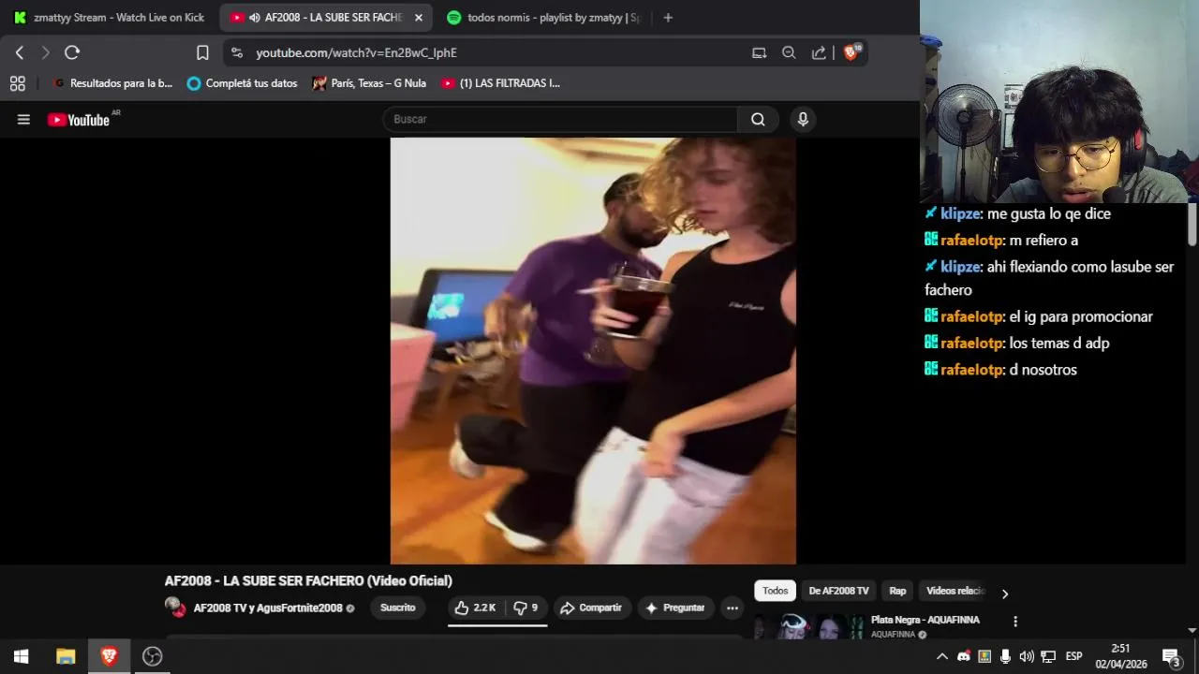Open Completá tus datos bookmark
This screenshot has width=1199, height=674.
click(x=243, y=83)
